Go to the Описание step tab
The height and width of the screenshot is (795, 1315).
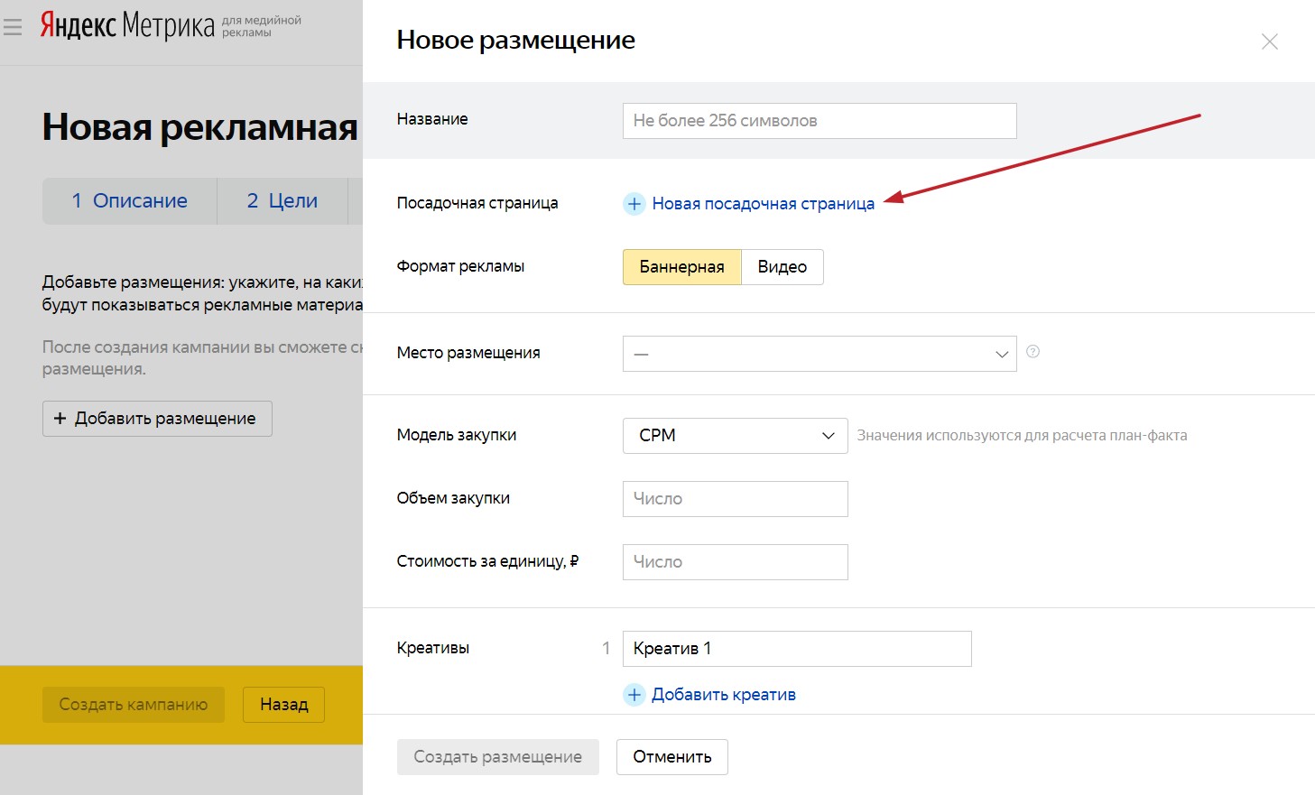(x=130, y=201)
